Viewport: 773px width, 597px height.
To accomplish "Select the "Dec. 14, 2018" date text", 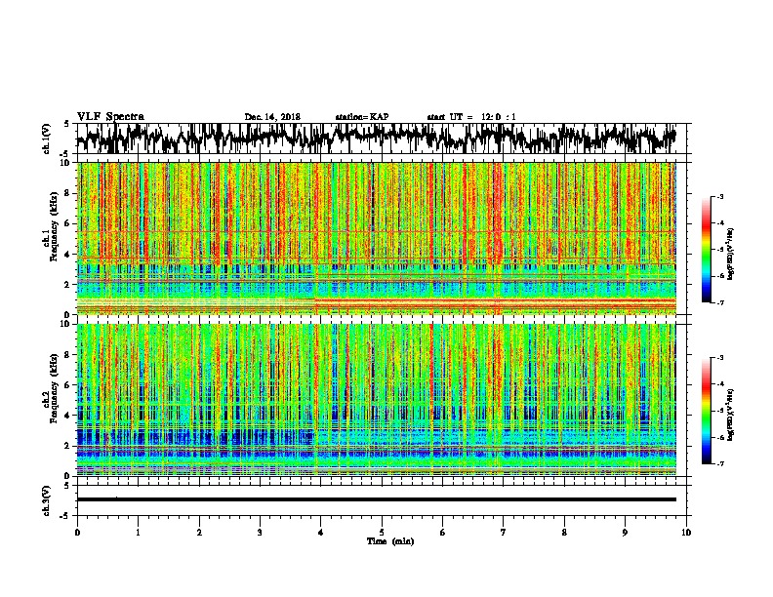I will point(272,117).
